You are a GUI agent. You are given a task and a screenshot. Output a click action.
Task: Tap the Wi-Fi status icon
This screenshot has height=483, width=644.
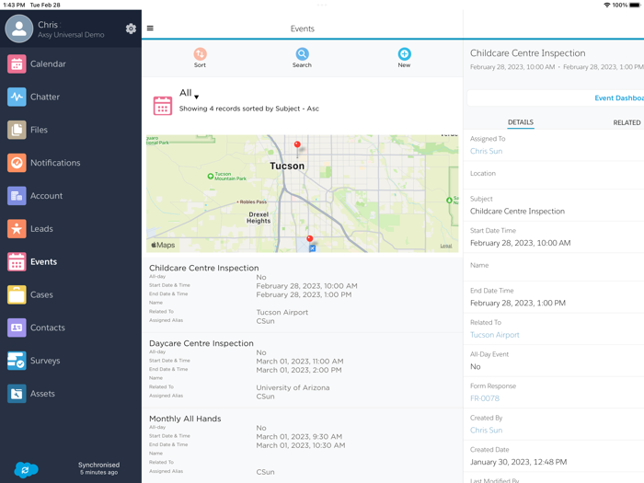pyautogui.click(x=606, y=5)
